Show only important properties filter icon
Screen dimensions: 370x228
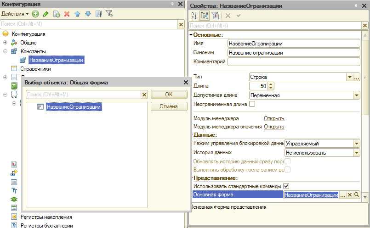(x=215, y=16)
